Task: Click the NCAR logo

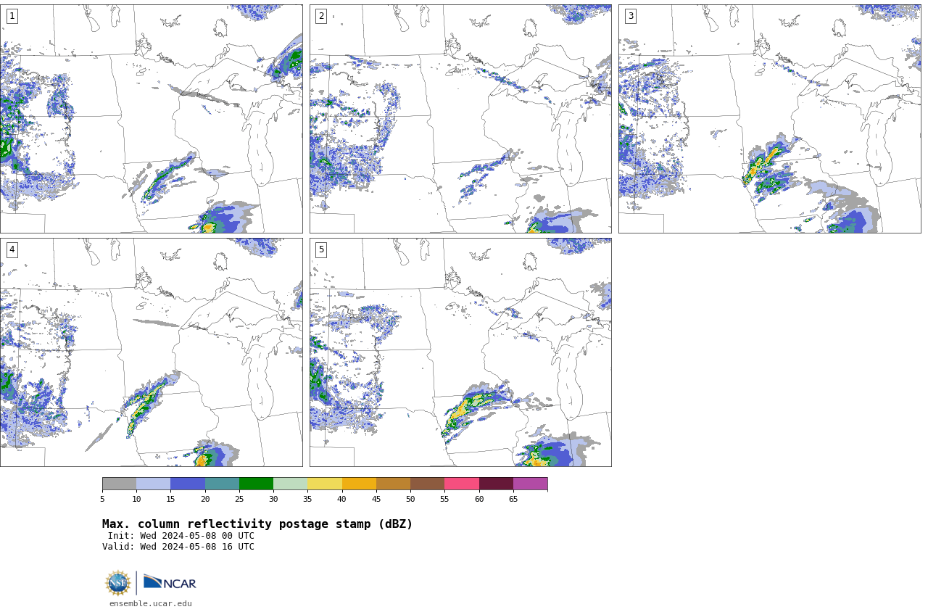Action: [x=170, y=582]
